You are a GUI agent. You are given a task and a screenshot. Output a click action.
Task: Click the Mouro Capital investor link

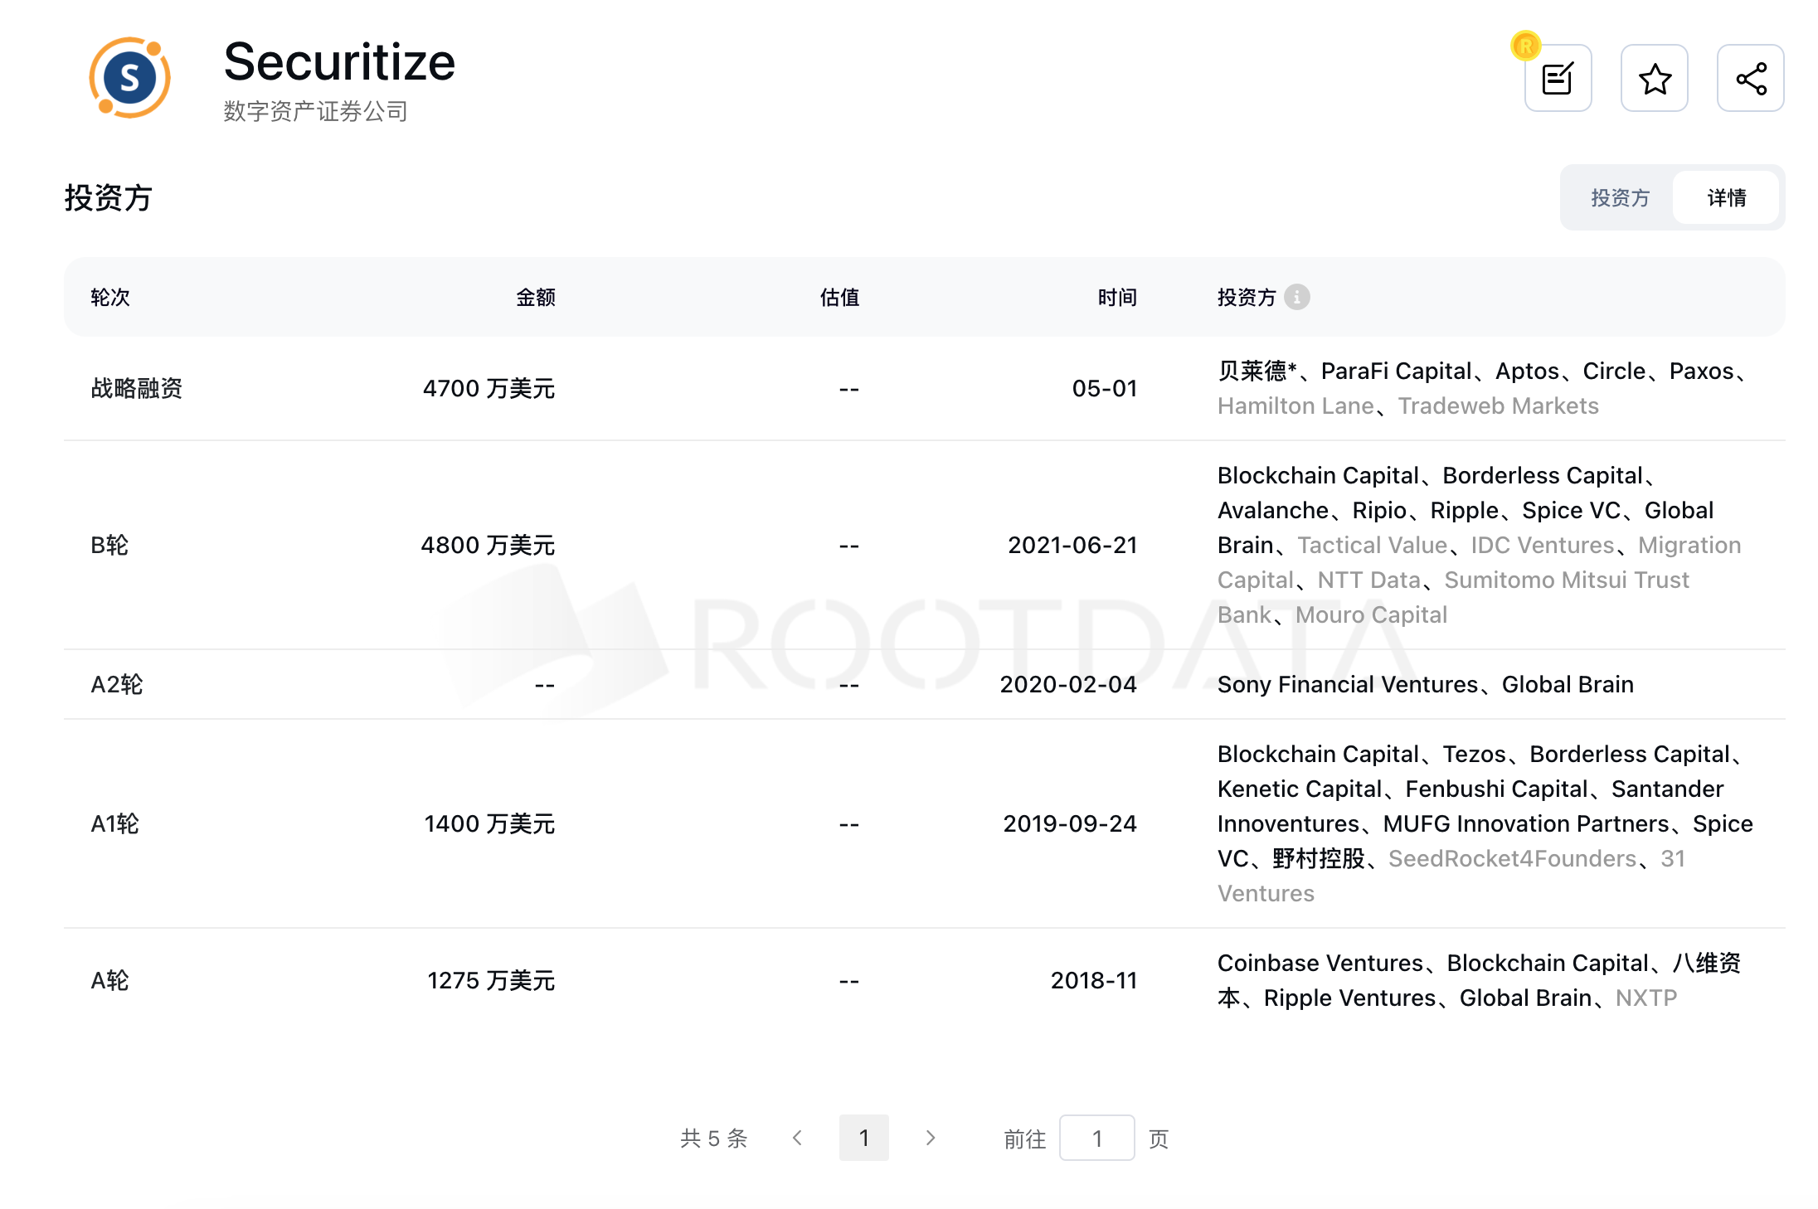(x=1371, y=614)
